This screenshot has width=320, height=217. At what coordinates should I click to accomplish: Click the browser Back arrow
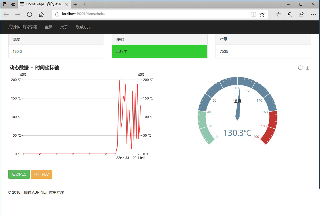[x=6, y=14]
